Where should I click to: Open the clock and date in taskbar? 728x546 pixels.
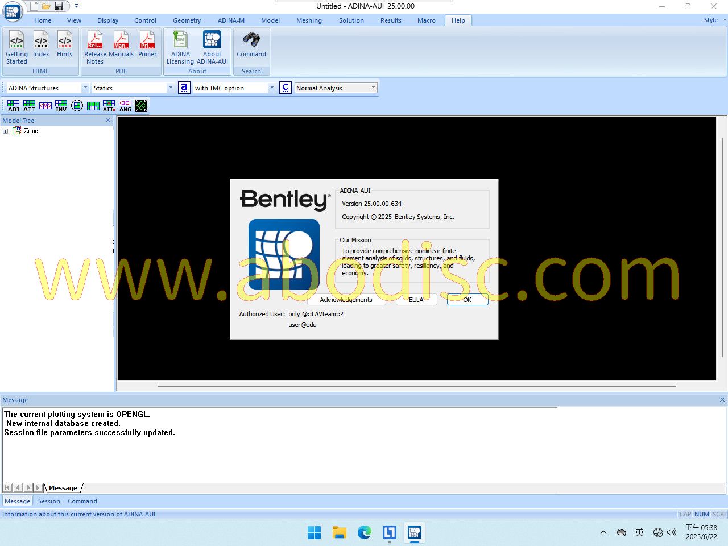[x=701, y=532]
